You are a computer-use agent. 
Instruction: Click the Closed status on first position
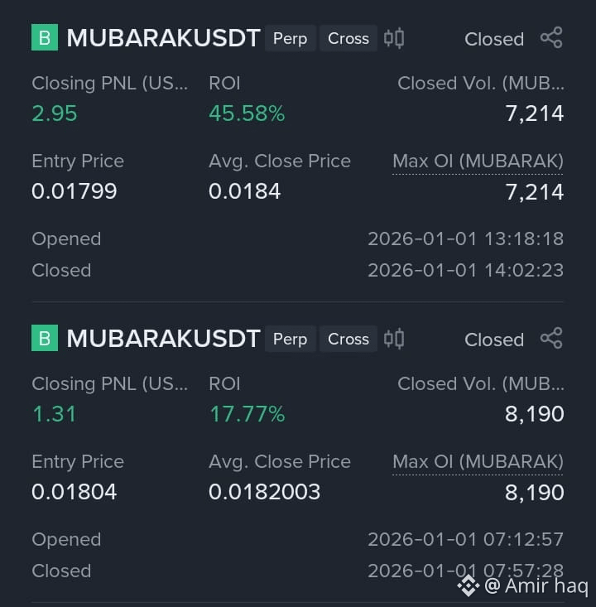coord(494,39)
